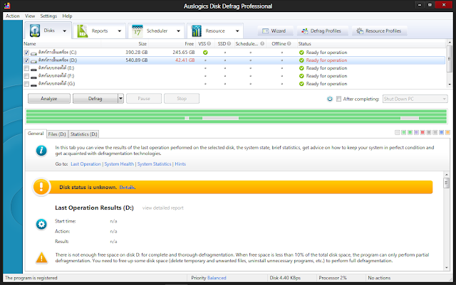Open the Settings menu
This screenshot has height=285, width=456.
48,16
